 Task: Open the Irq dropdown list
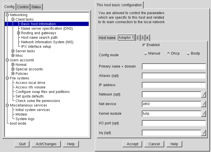(x=203, y=133)
